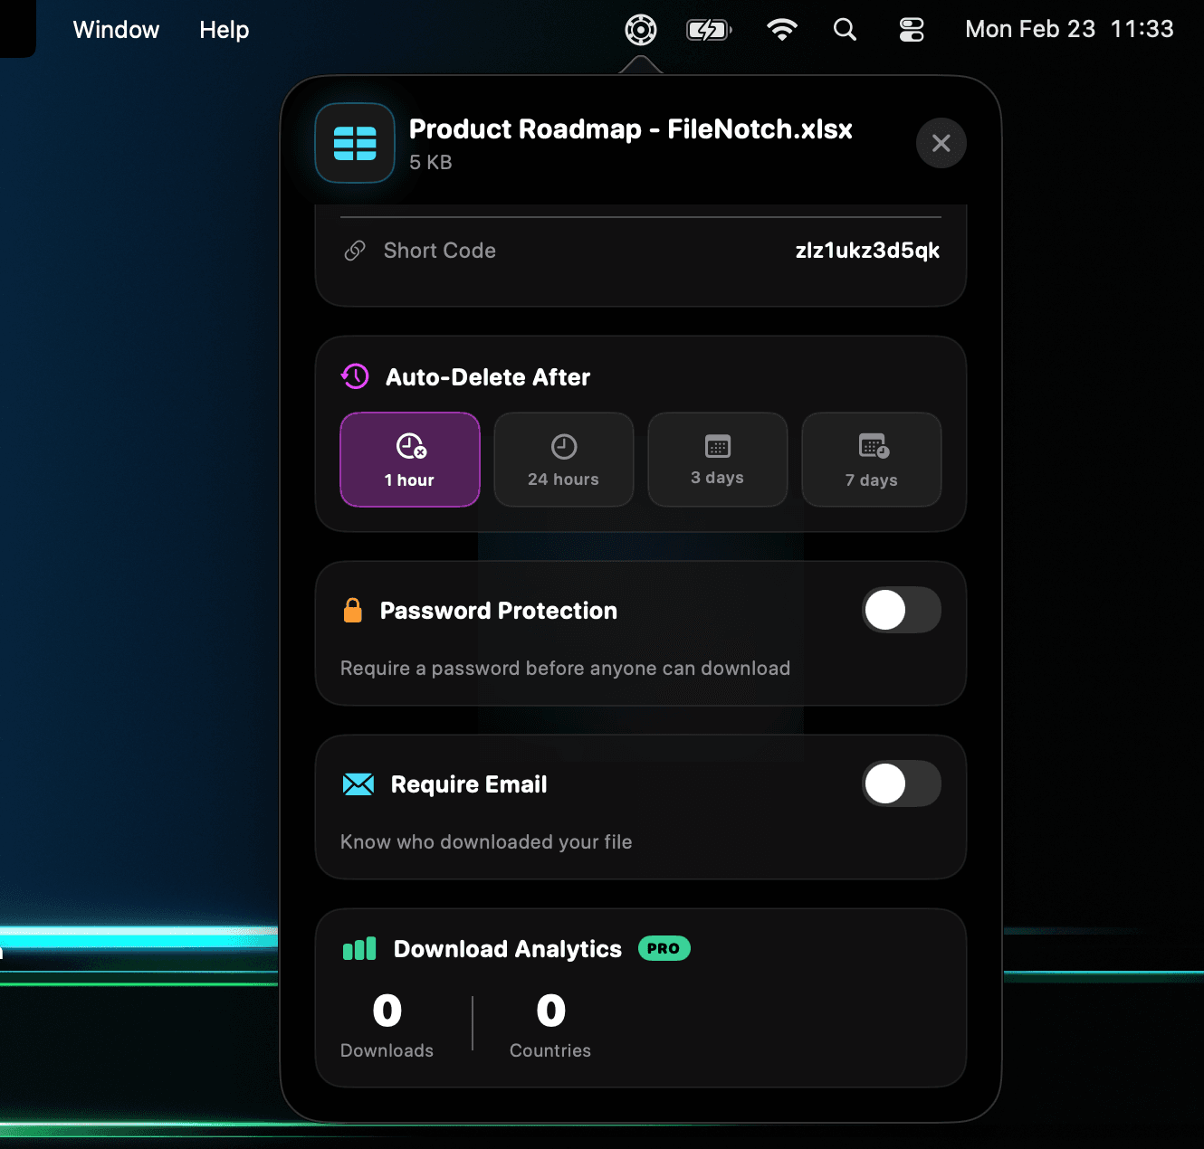
Task: Click the FileNotch icon in the menu bar
Action: 640,29
